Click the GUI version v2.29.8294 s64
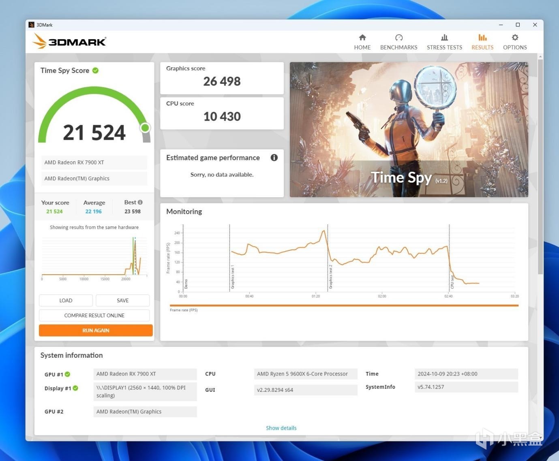 point(306,390)
